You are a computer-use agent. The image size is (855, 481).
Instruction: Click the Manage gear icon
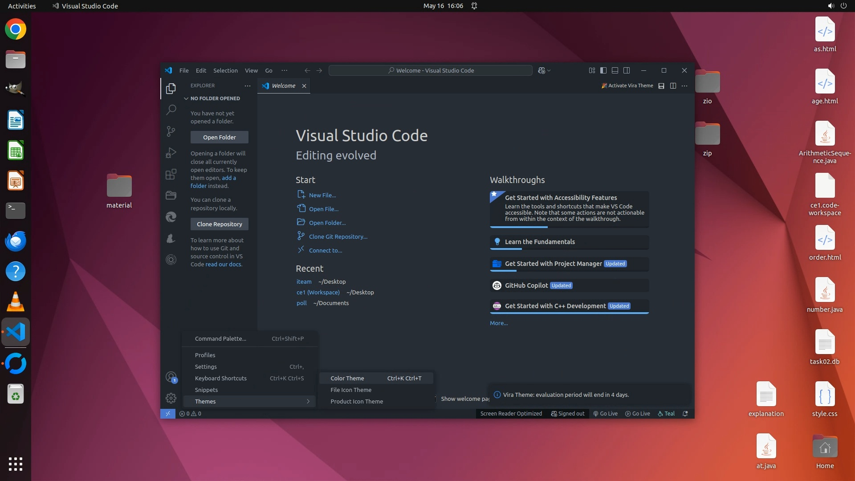coord(171,398)
